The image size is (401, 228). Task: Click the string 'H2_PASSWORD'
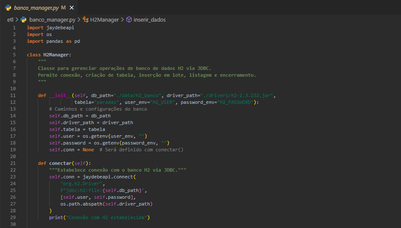pos(235,102)
